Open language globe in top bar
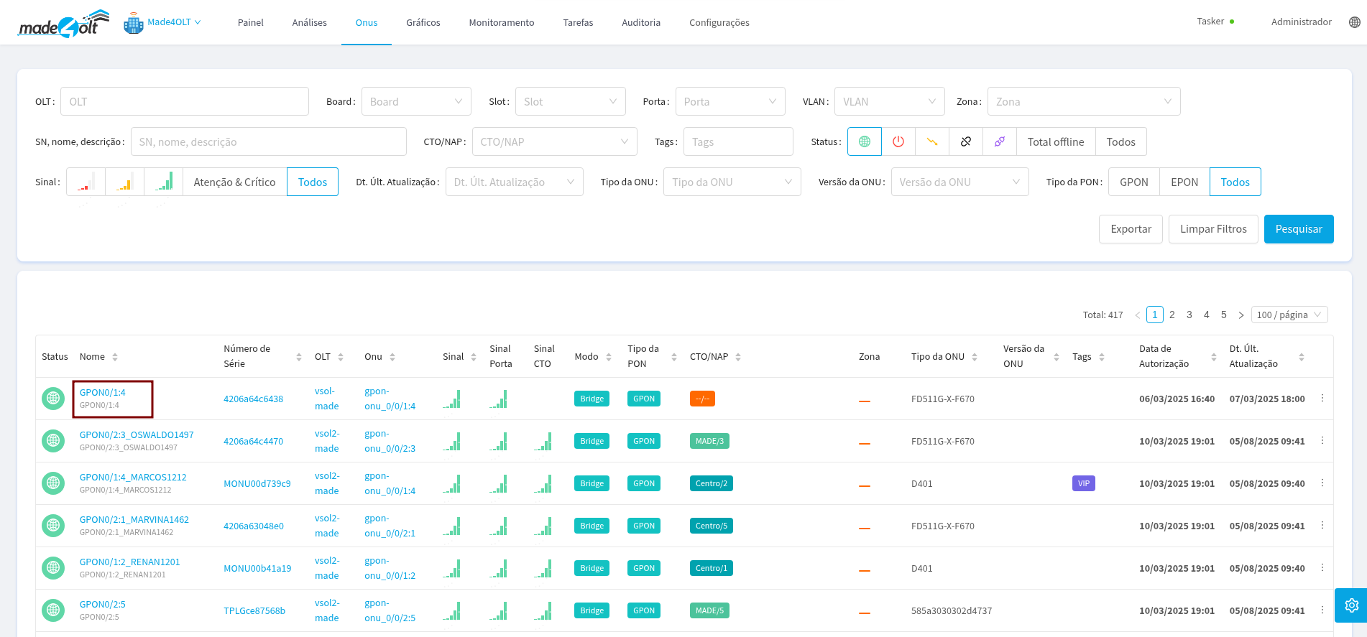 1355,22
